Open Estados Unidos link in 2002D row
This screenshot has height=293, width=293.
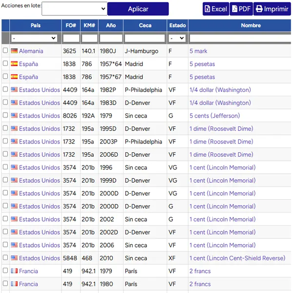click(x=40, y=232)
